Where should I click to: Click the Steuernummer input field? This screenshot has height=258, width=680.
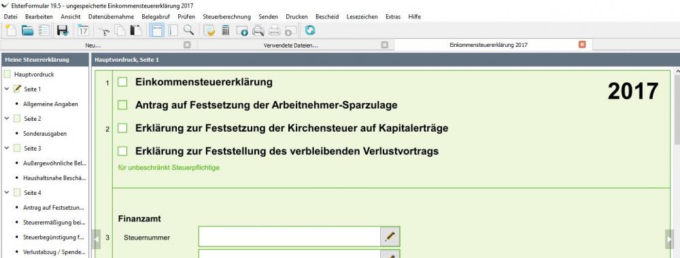pos(289,236)
